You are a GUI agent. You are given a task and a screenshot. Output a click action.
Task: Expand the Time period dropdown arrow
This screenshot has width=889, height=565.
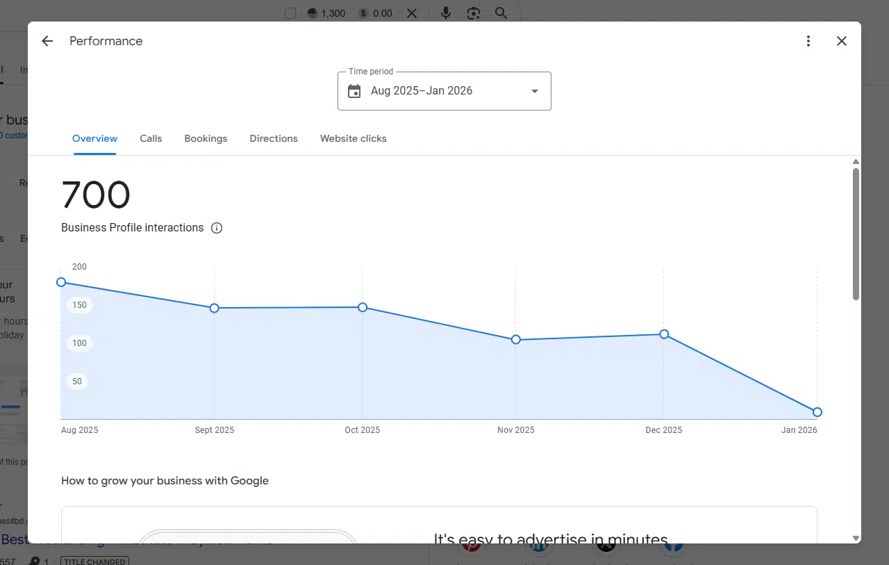(534, 91)
